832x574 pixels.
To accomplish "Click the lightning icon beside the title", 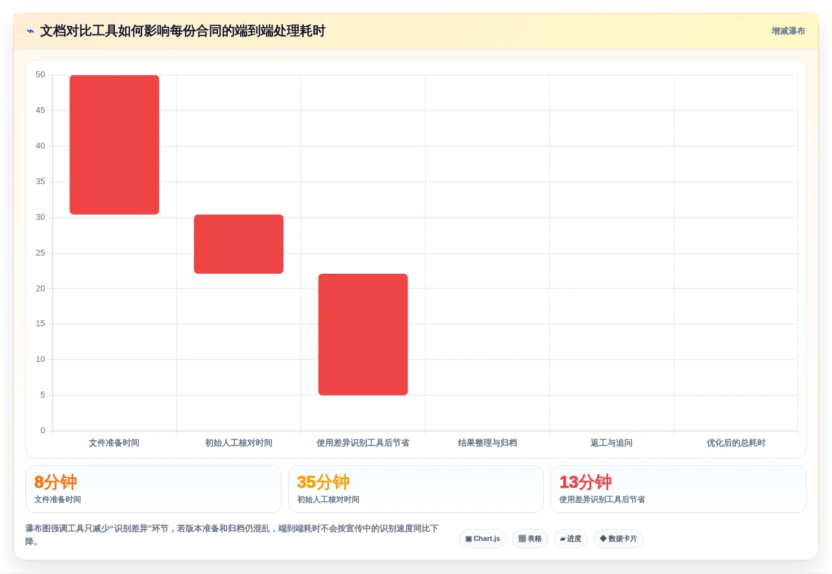I will click(31, 31).
